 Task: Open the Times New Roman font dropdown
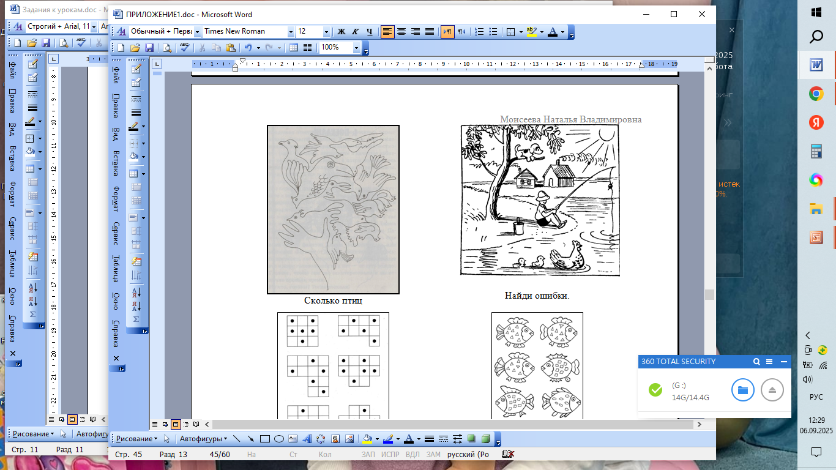point(291,32)
